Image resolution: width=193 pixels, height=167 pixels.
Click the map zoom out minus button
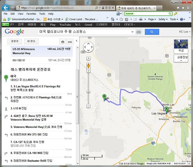click(x=88, y=106)
